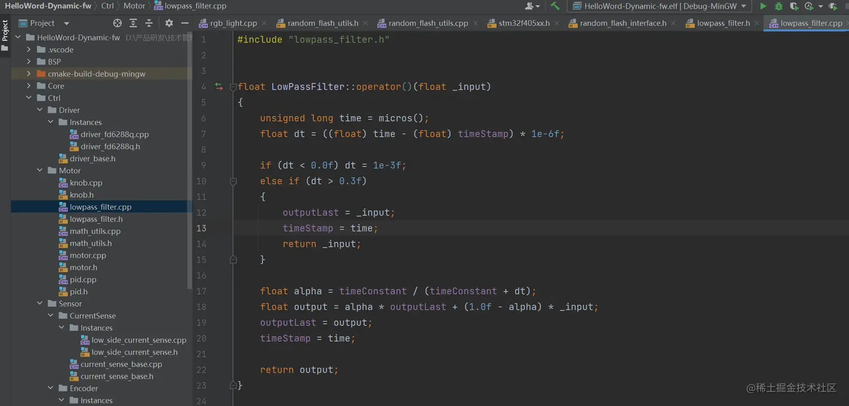
Task: Select motor.cpp in the Project tree
Action: [x=88, y=255]
